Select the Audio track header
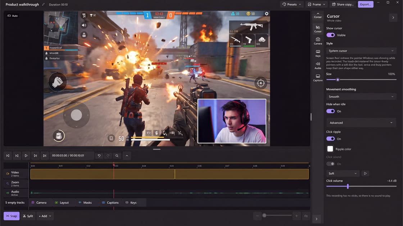This screenshot has height=226, width=403. pyautogui.click(x=16, y=193)
